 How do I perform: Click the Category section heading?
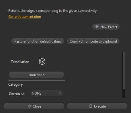point(15,85)
